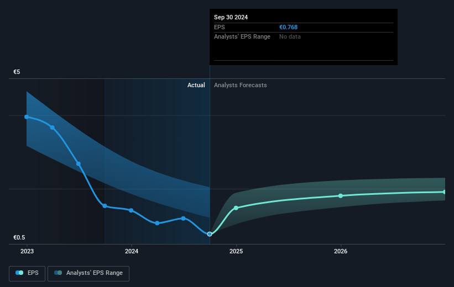Select the forecast data point at 2025
Image resolution: width=454 pixels, height=287 pixels.
[x=236, y=208]
